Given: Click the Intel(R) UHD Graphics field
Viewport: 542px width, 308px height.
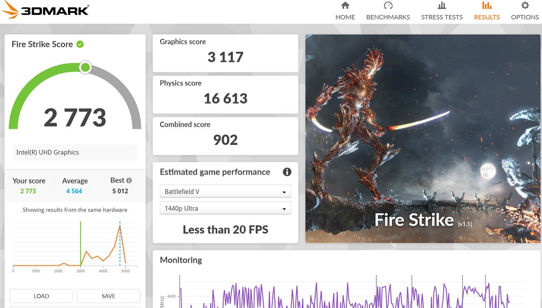Looking at the screenshot, I should (75, 152).
